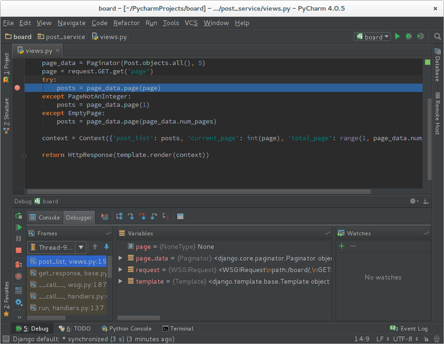Image resolution: width=444 pixels, height=344 pixels.
Task: Open debugger settings gear in sidebar
Action: click(19, 302)
